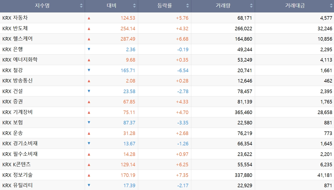Click the 거래량 header label

tap(223, 6)
